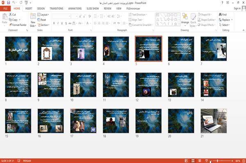246x163 pixels.
Task: Switch to the INSERT tab
Action: [29, 9]
